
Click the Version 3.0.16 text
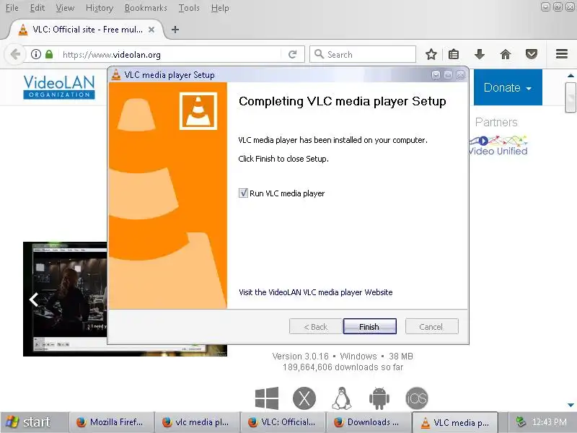[x=300, y=357]
